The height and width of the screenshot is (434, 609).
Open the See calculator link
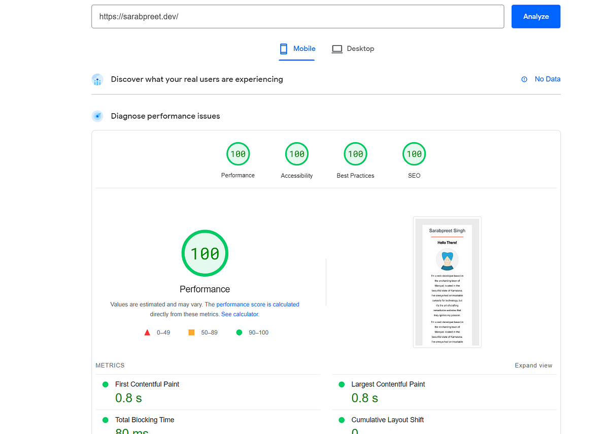point(240,314)
